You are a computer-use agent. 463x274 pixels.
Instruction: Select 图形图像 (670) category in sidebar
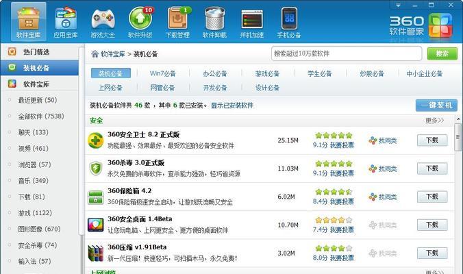point(39,229)
